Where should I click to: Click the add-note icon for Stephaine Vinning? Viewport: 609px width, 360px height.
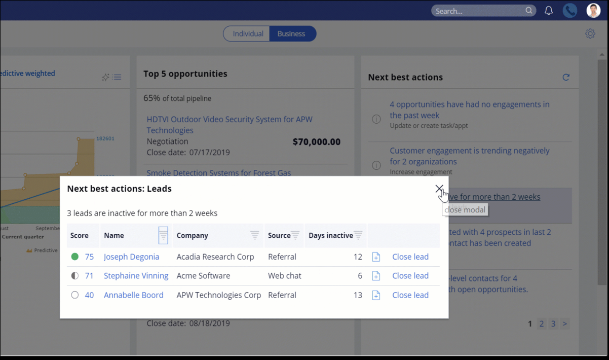376,276
